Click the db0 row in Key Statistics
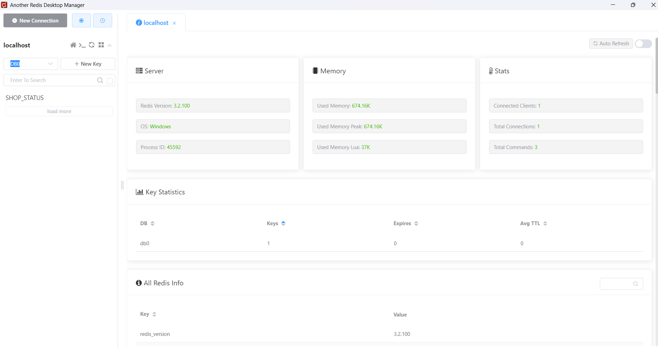 pos(389,243)
